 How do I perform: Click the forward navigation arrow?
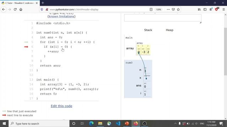(10, 10)
